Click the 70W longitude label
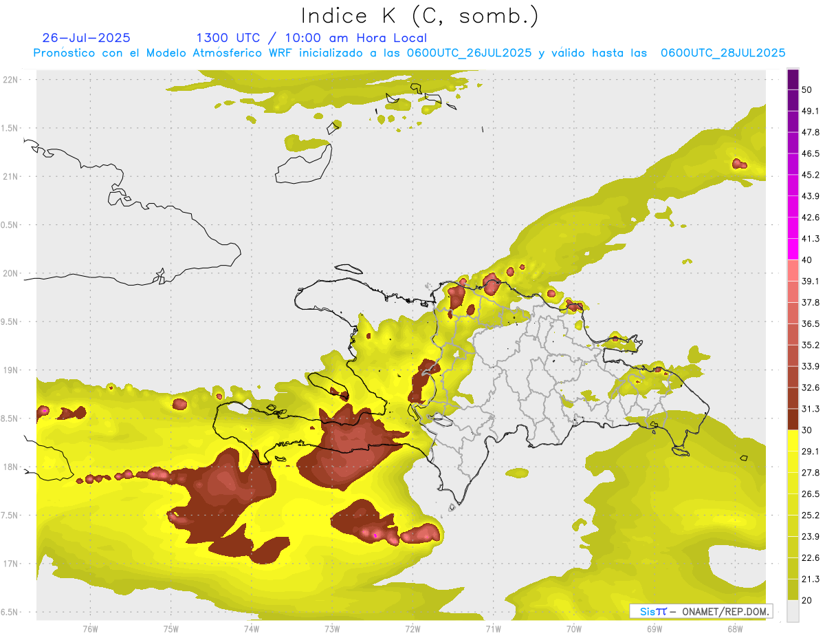Screen dimensions: 825x638 (574, 629)
